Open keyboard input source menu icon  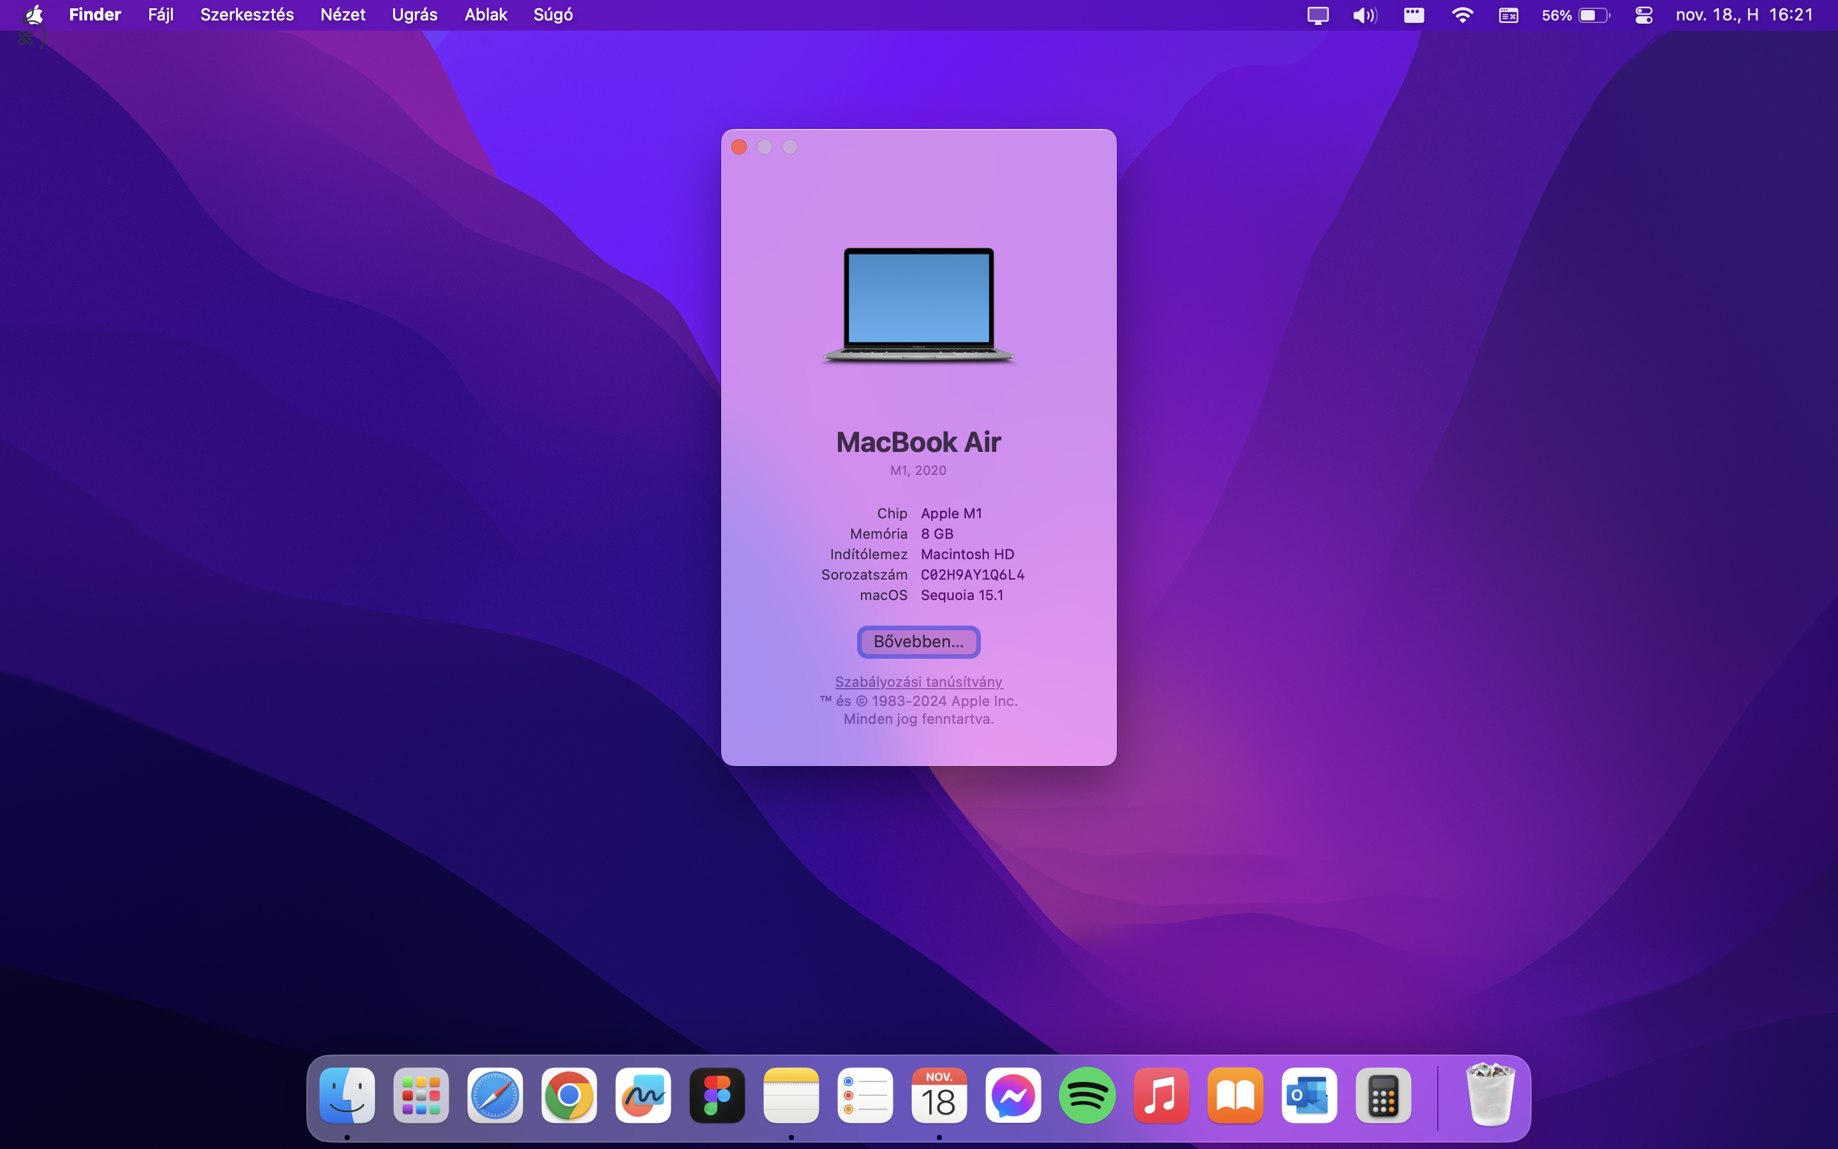[1509, 15]
